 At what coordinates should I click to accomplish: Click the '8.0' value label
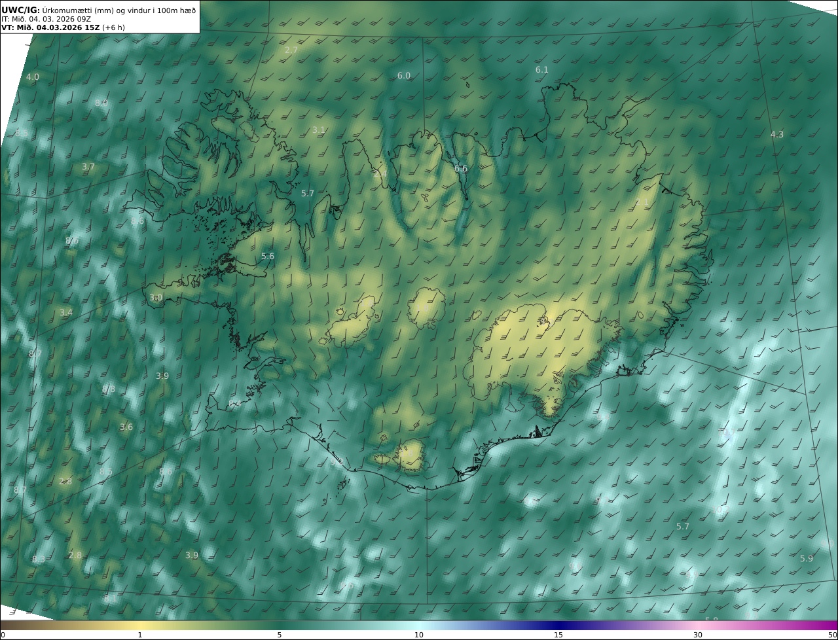(x=101, y=103)
